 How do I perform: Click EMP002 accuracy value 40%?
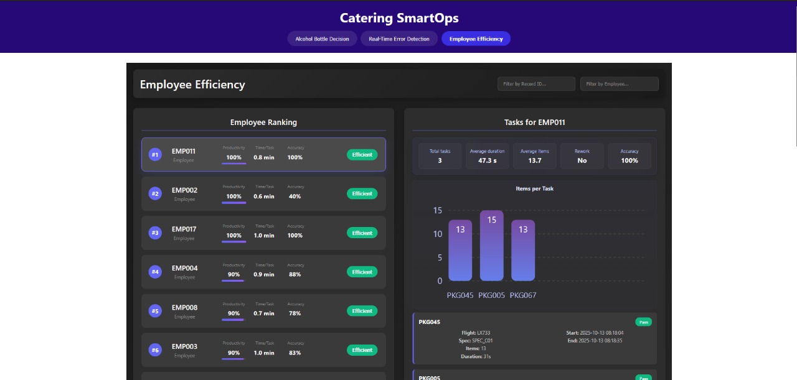click(295, 197)
